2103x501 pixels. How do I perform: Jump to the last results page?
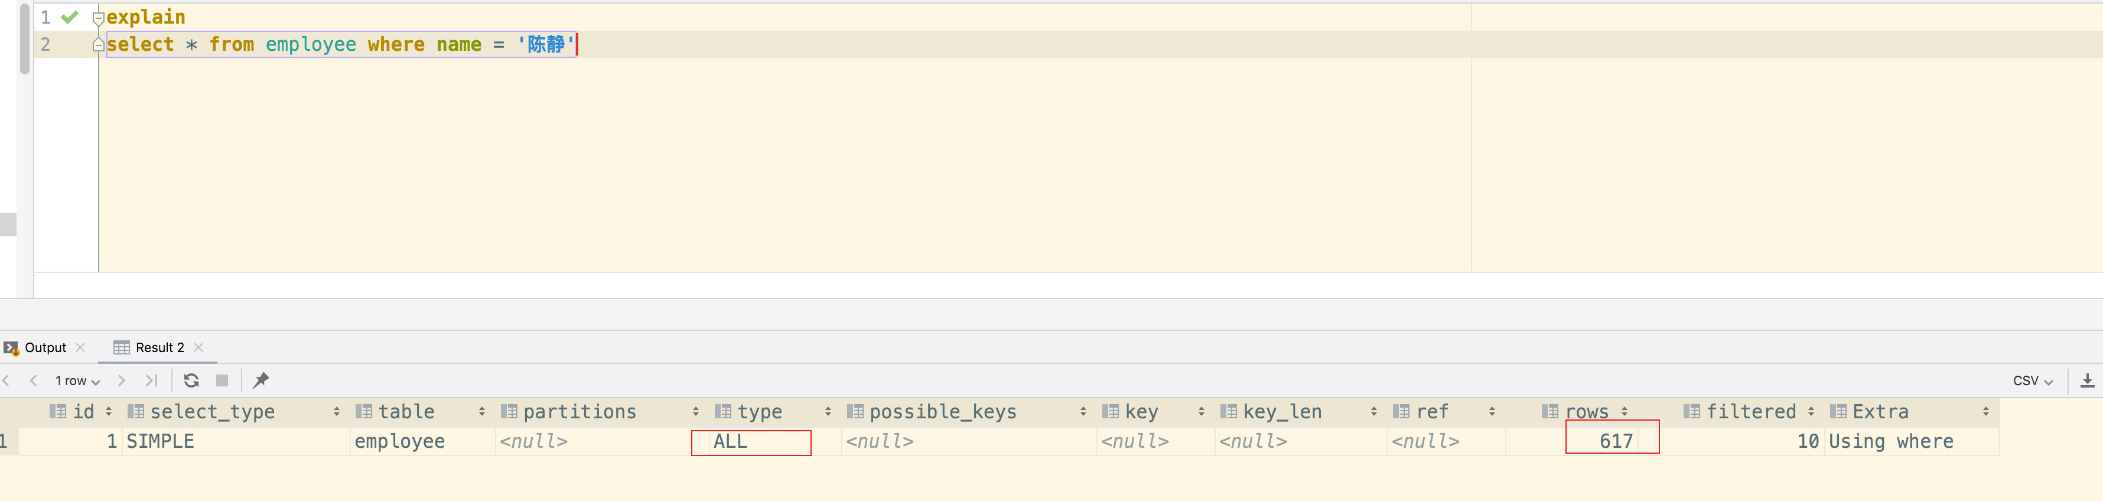(x=151, y=380)
